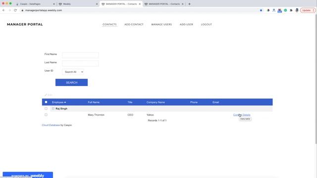
Task: Tick the checkbox for Mary Thornton row
Action: coord(46,115)
